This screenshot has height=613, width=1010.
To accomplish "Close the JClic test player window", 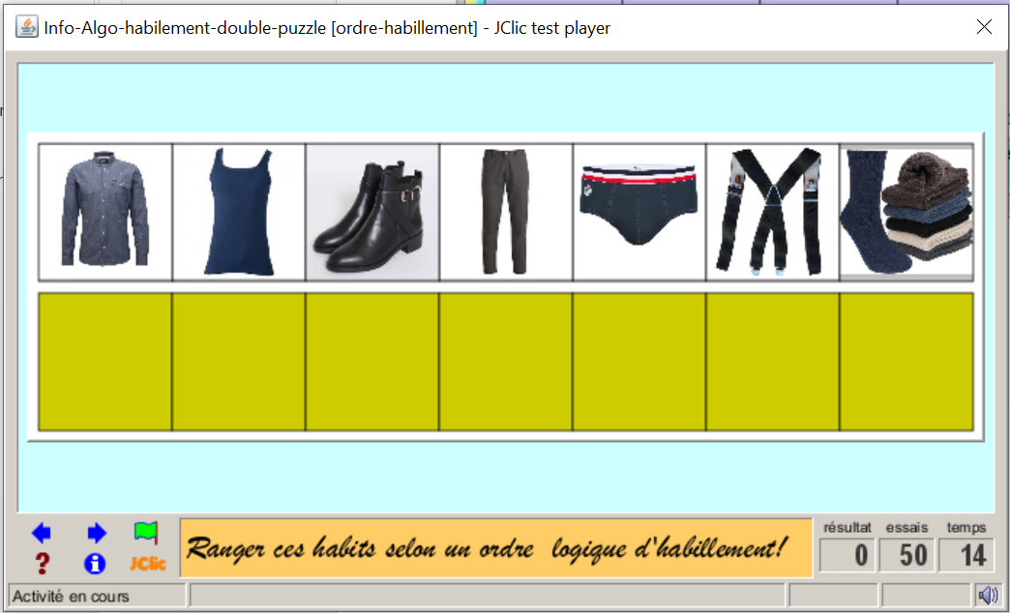I will point(984,27).
